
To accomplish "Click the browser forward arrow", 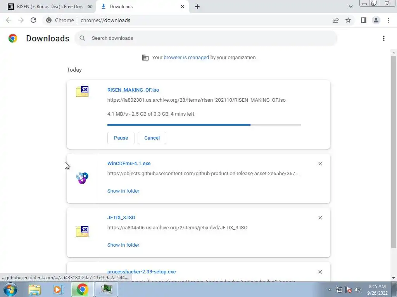I will [21, 20].
